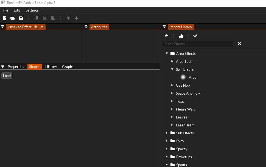Expand the Gas Hob effect
266x167 pixels.
coord(172,85)
